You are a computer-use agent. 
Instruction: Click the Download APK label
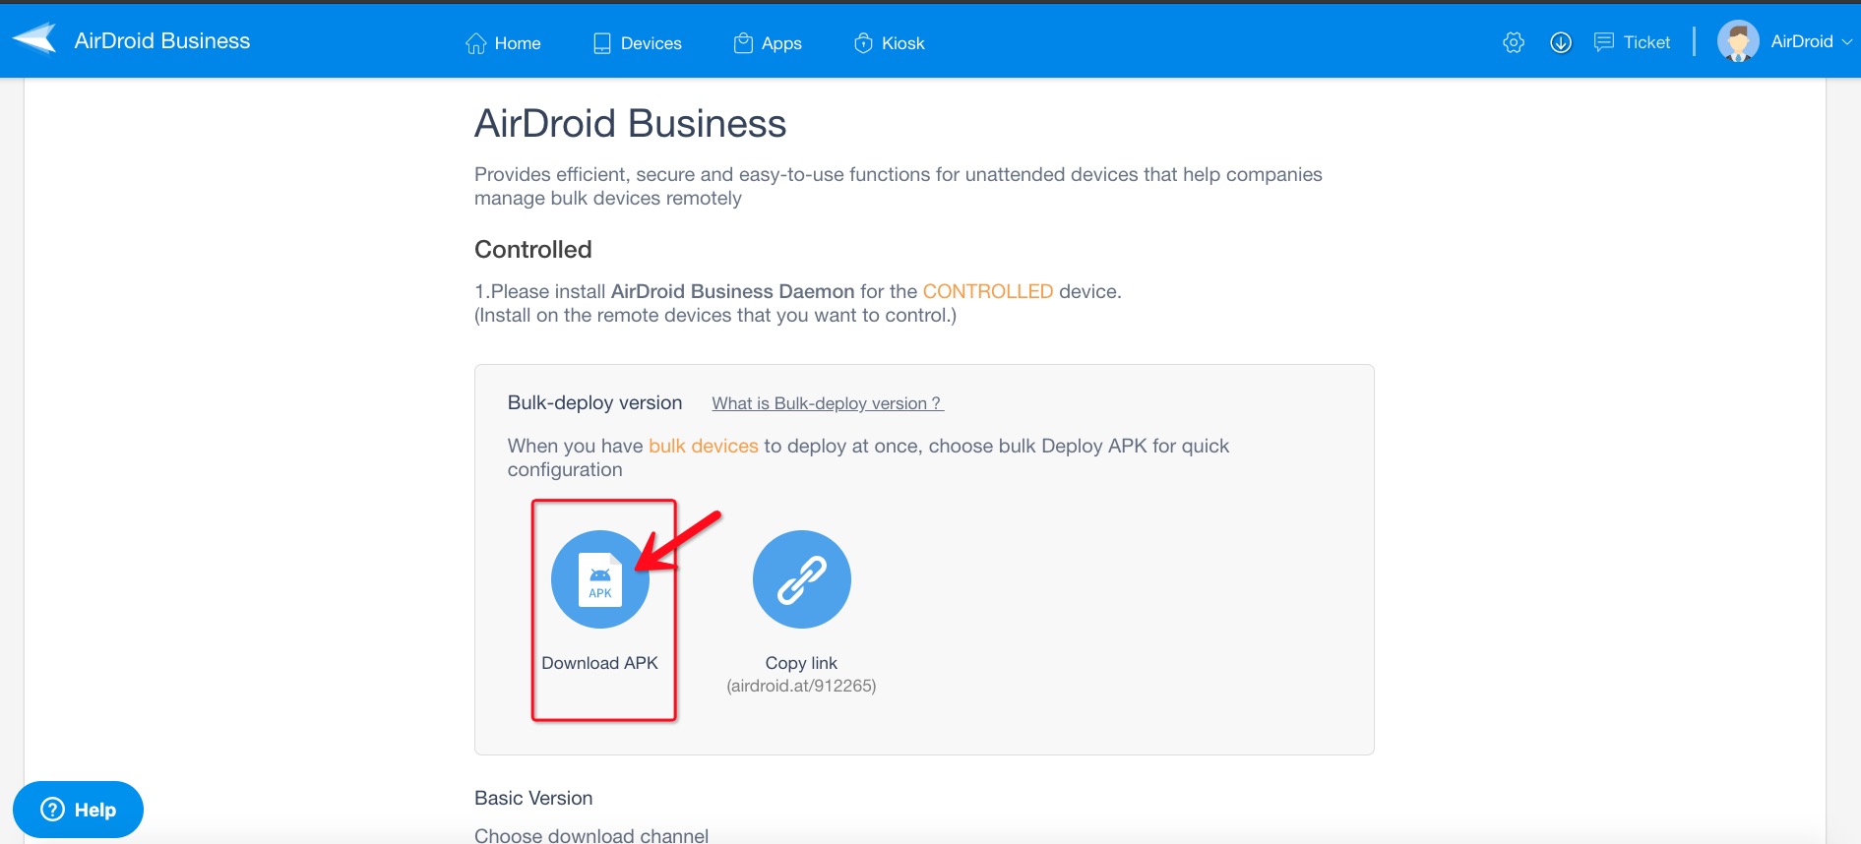point(599,663)
